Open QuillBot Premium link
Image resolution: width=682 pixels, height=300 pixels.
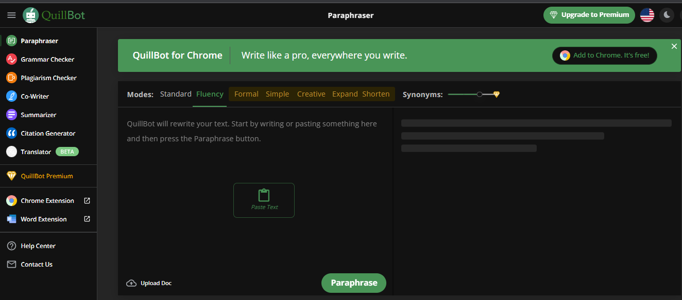pyautogui.click(x=47, y=176)
